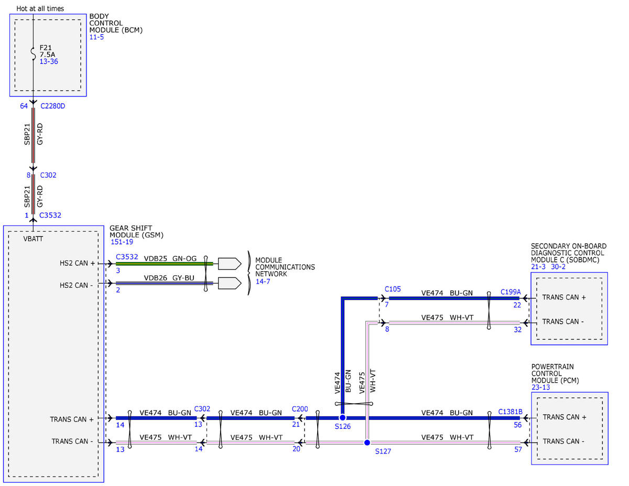Image resolution: width=629 pixels, height=486 pixels.
Task: Open the C199A connector label
Action: [x=511, y=291]
